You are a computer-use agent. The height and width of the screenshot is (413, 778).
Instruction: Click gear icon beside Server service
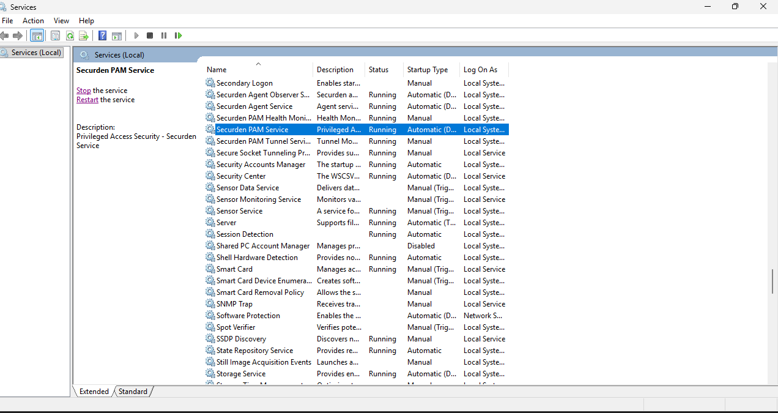210,222
